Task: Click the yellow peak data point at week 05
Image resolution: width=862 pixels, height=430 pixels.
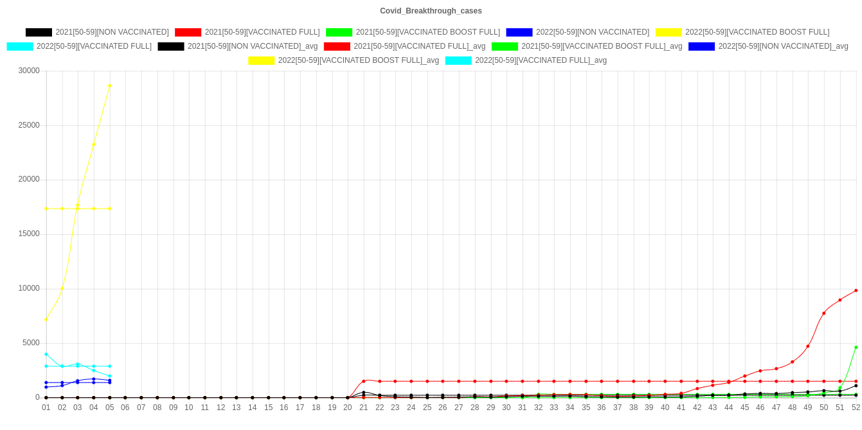Action: click(x=110, y=85)
